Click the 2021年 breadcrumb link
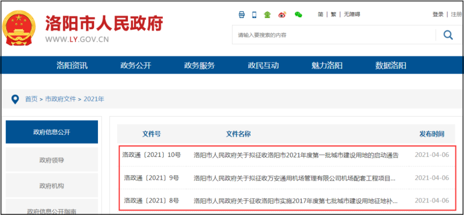This screenshot has width=464, height=215. 94,99
